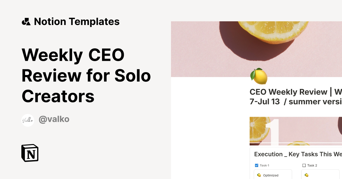This screenshot has width=342, height=179.
Task: Click the lemon icon inside Task 2 card
Action: 307,175
